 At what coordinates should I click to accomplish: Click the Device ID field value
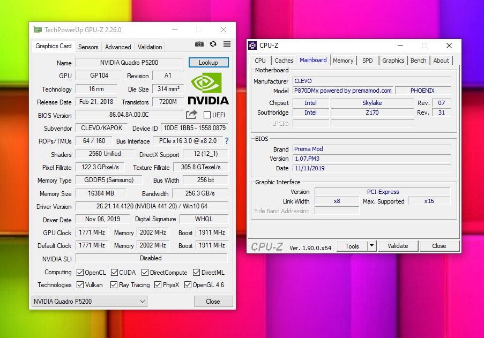195,128
